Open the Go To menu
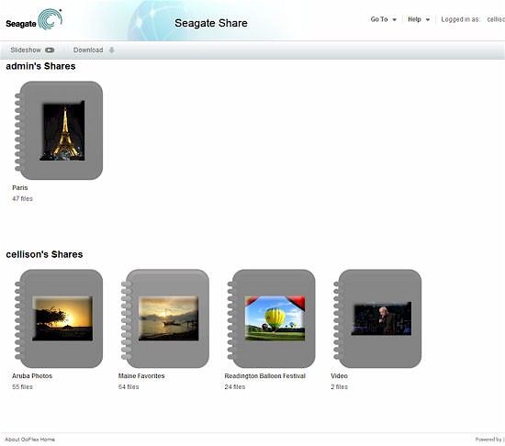This screenshot has height=446, width=505. coord(383,19)
